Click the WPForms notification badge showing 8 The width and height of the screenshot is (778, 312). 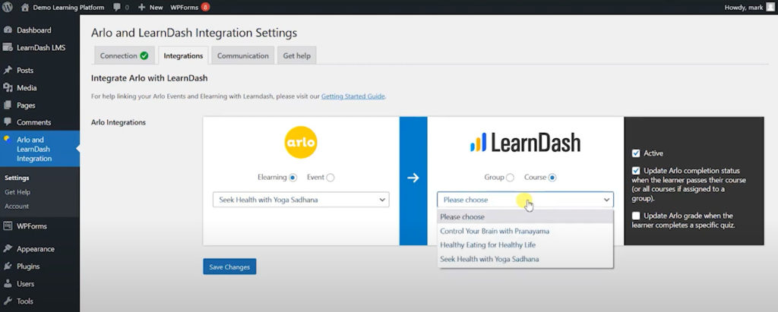[x=205, y=7]
